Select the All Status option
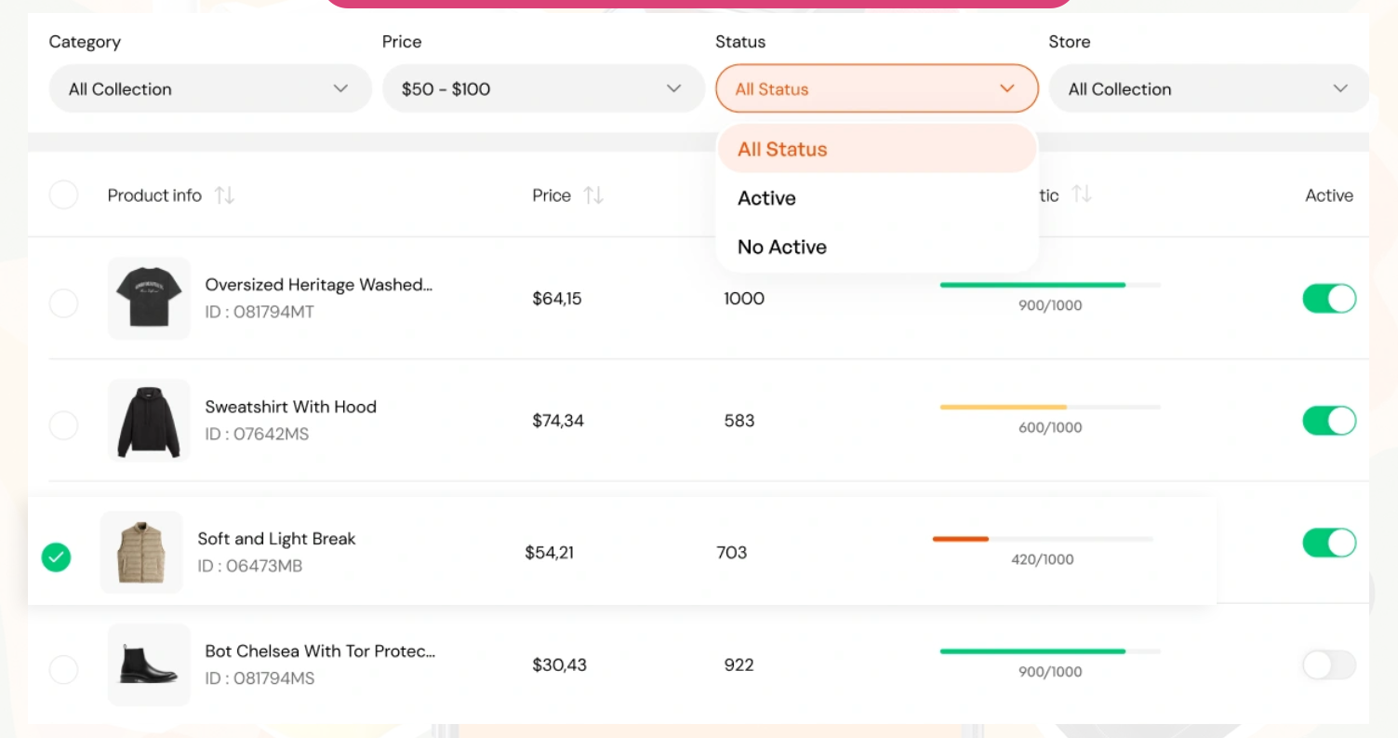 876,149
